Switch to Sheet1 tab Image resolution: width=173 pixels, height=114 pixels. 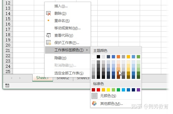tap(42, 78)
